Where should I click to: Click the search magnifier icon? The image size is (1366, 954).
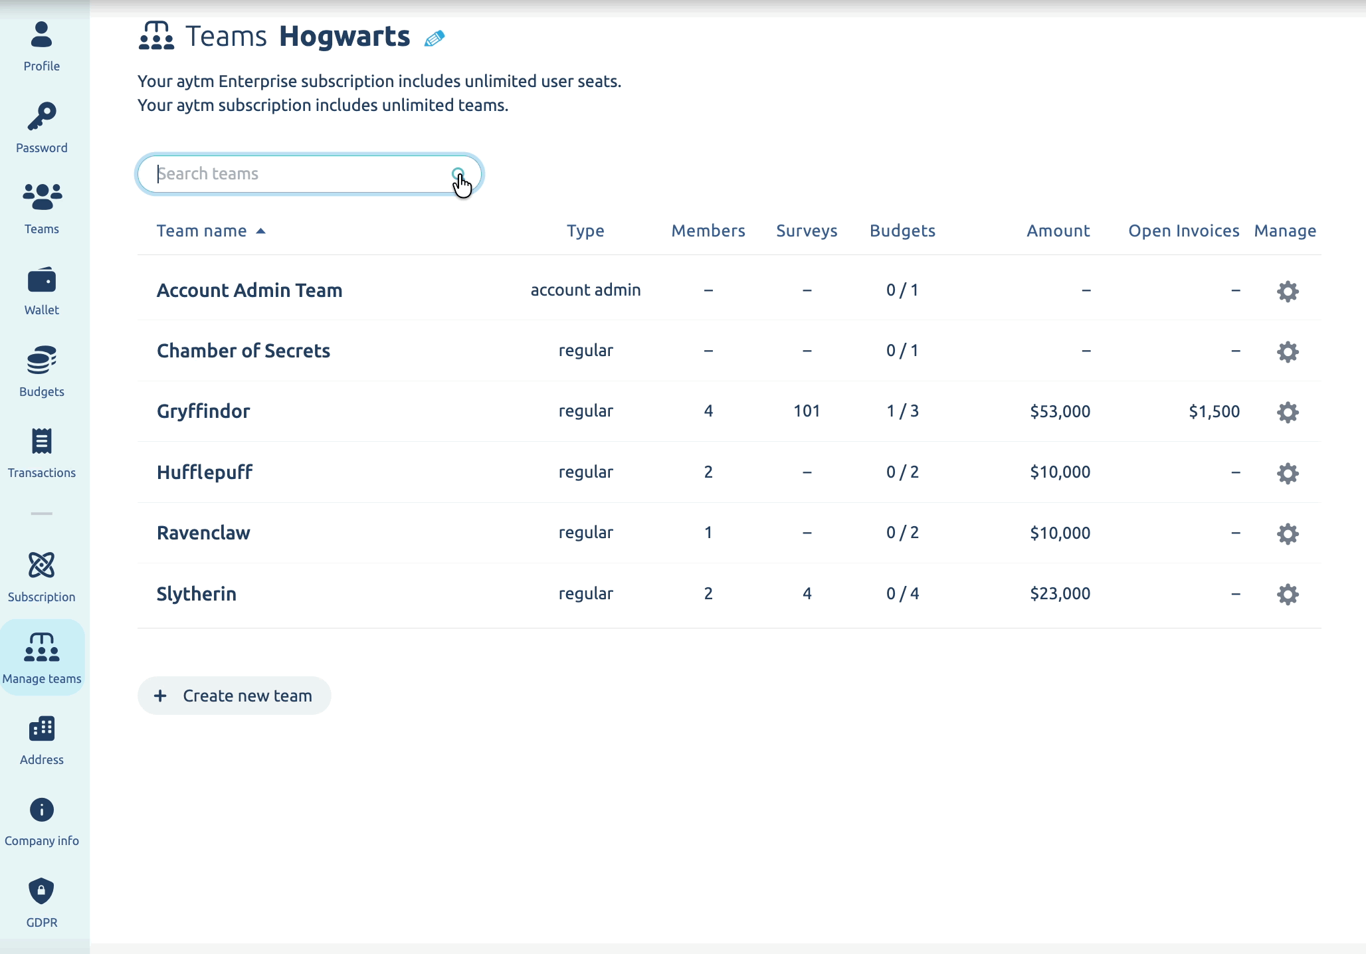click(x=458, y=174)
